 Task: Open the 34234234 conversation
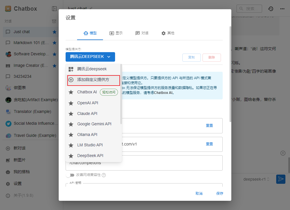[x=31, y=77]
